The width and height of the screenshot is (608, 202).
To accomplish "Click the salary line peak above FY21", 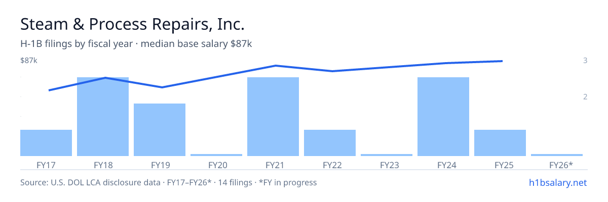I will 275,66.
